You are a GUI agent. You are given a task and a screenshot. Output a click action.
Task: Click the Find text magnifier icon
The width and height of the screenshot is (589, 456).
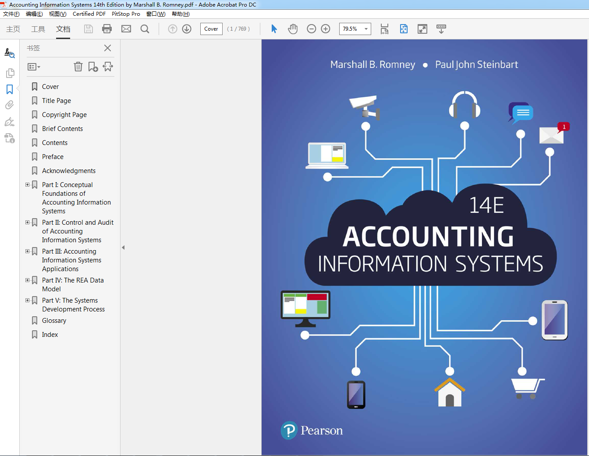(x=145, y=29)
